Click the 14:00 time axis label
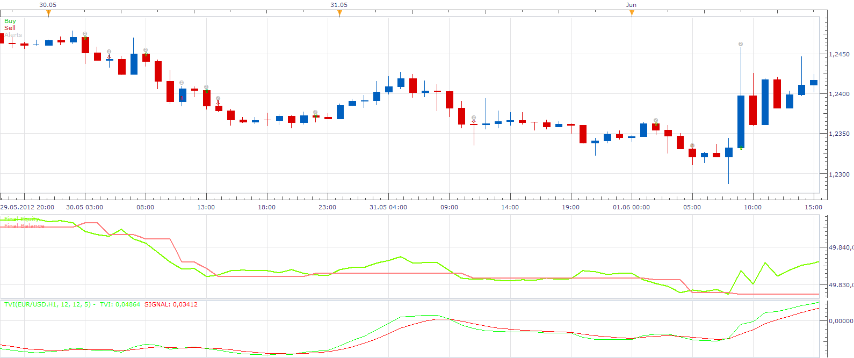 (510, 207)
